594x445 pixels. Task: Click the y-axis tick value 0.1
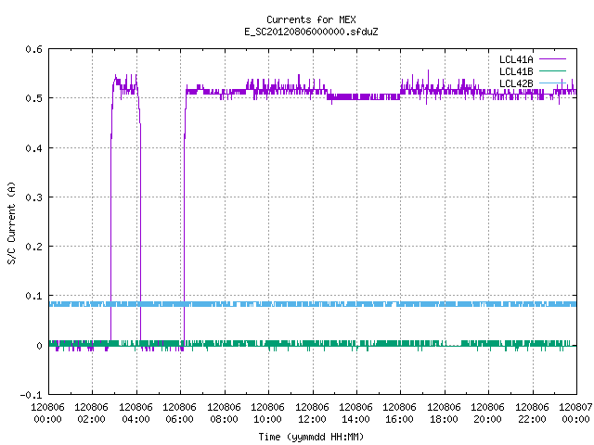(x=34, y=296)
